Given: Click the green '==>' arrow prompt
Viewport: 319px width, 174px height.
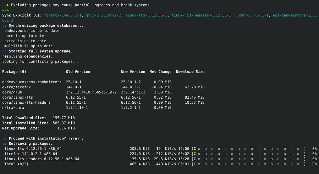Looking at the screenshot, I should [6, 10].
